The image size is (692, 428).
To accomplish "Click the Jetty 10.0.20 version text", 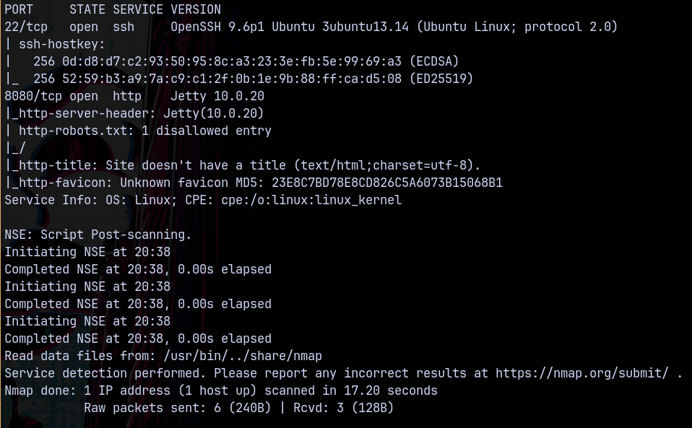I will [217, 96].
